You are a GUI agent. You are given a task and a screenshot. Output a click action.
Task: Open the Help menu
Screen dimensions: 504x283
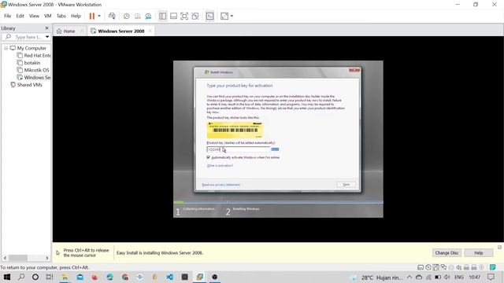[76, 16]
